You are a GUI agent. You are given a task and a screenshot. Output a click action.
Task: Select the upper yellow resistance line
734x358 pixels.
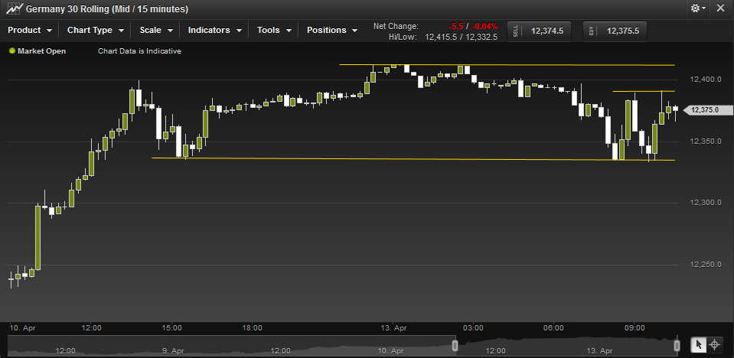(x=505, y=65)
